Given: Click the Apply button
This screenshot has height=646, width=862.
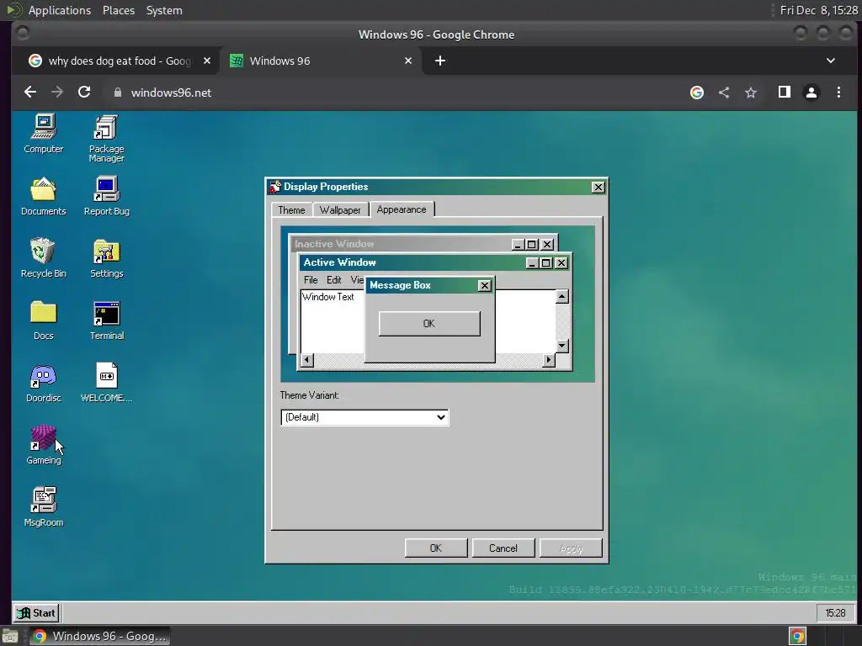Looking at the screenshot, I should (x=572, y=548).
